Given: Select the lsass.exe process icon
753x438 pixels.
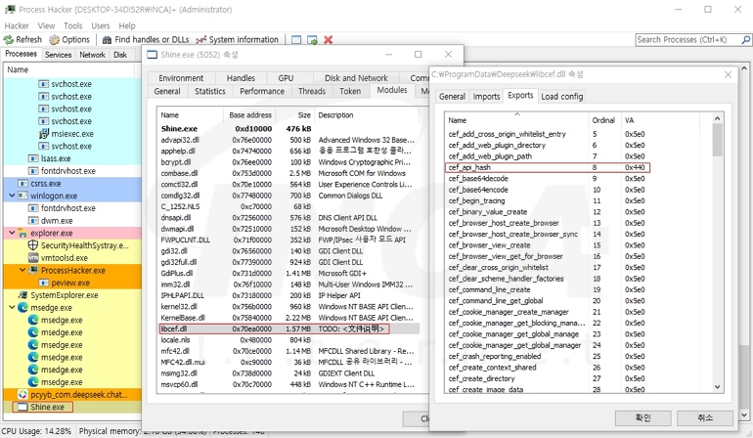Looking at the screenshot, I should coord(32,158).
